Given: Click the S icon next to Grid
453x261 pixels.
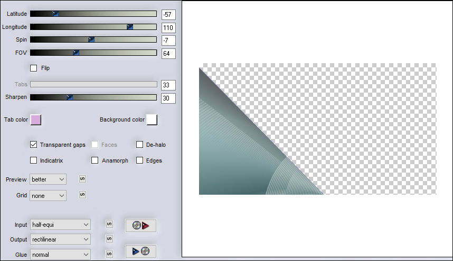Looking at the screenshot, I should pyautogui.click(x=82, y=195).
